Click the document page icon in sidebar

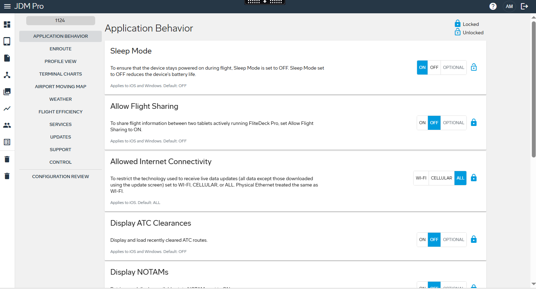[7, 58]
